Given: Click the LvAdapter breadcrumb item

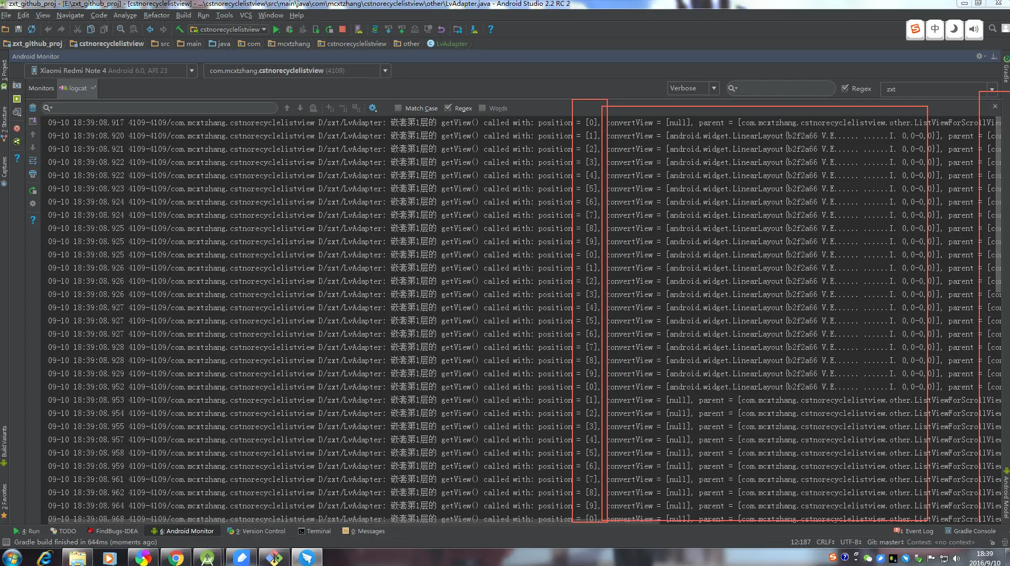Looking at the screenshot, I should 447,44.
